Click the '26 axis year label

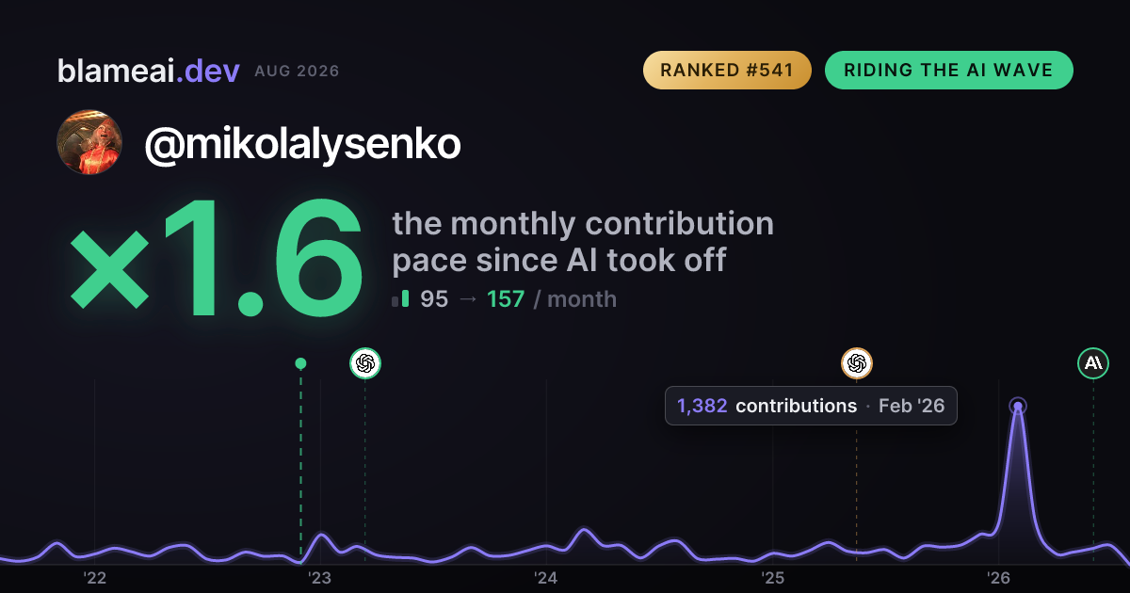(998, 577)
